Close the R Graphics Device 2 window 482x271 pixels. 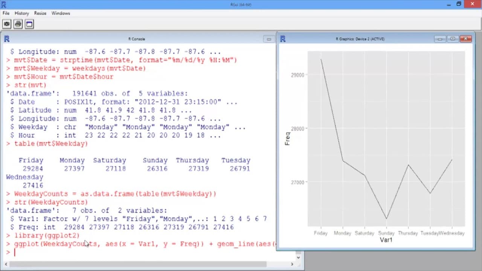[466, 39]
